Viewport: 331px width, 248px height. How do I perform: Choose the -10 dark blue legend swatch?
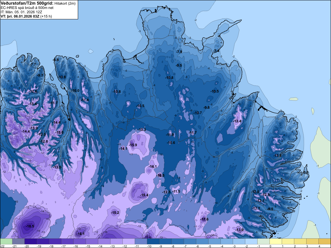click(153, 241)
